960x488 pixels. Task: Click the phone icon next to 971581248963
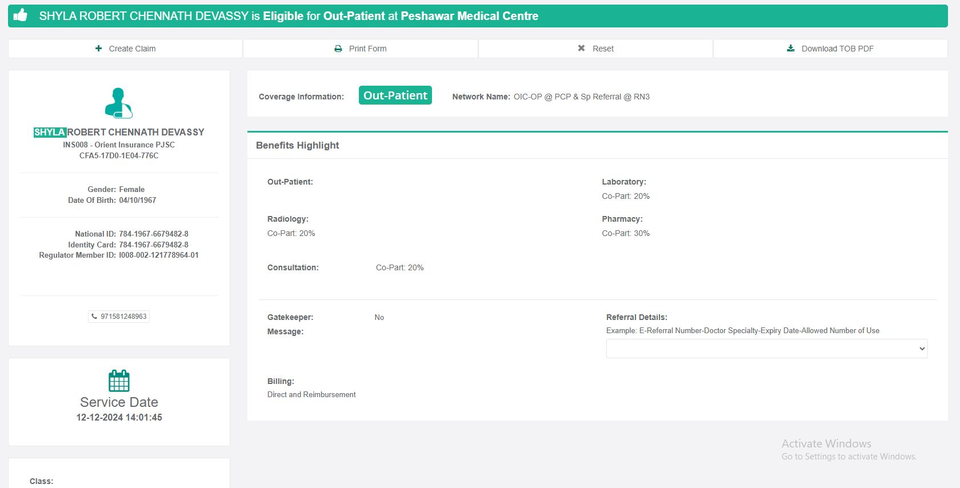pos(95,317)
